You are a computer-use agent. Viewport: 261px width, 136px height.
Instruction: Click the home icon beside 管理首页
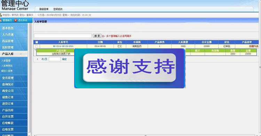pos(1,20)
